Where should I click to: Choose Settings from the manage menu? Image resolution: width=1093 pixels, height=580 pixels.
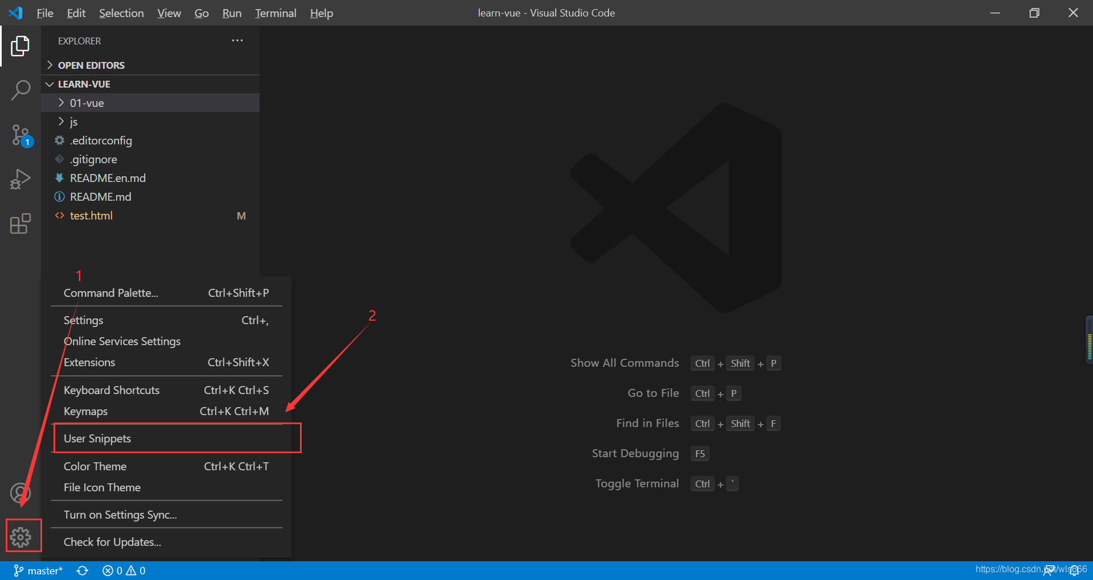click(166, 320)
